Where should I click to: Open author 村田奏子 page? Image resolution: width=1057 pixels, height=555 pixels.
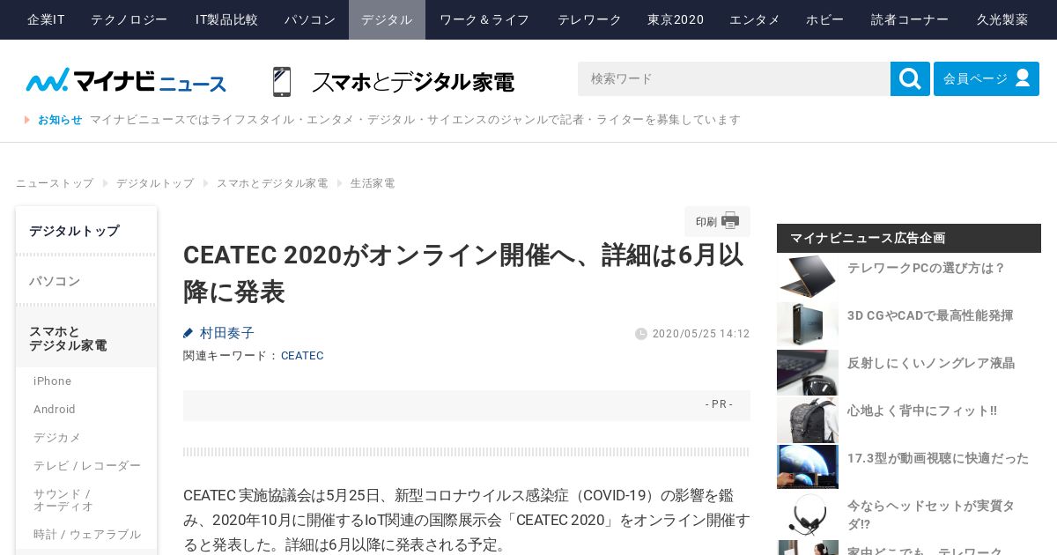coord(227,333)
